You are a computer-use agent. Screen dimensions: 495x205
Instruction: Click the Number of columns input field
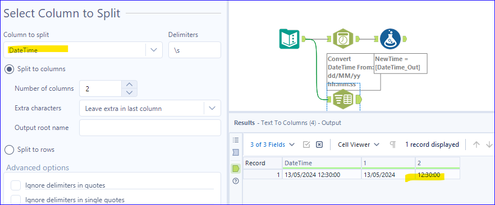click(x=100, y=89)
